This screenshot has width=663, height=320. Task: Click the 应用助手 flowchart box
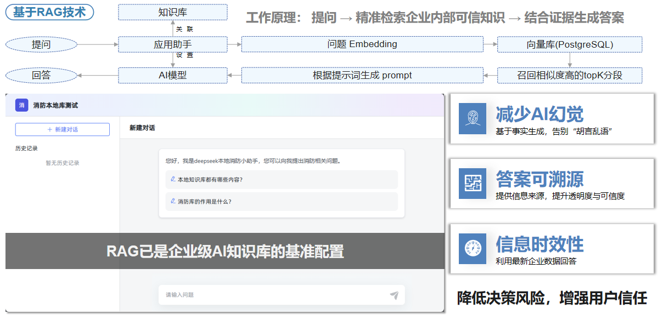pyautogui.click(x=172, y=44)
